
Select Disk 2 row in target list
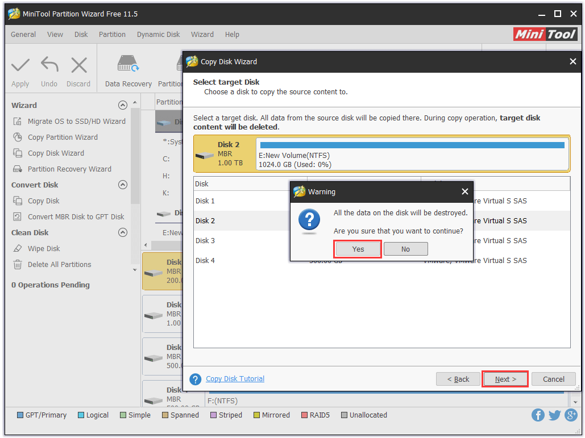pyautogui.click(x=381, y=220)
